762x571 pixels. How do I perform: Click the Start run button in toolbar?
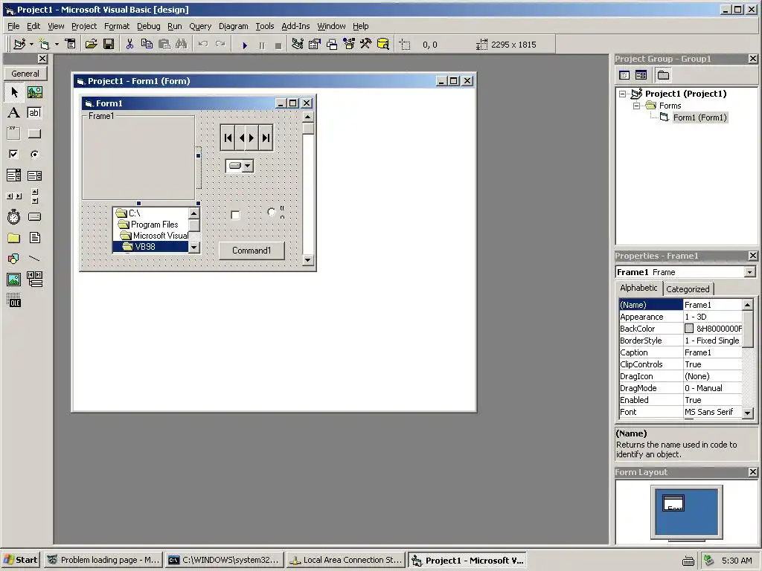(244, 45)
